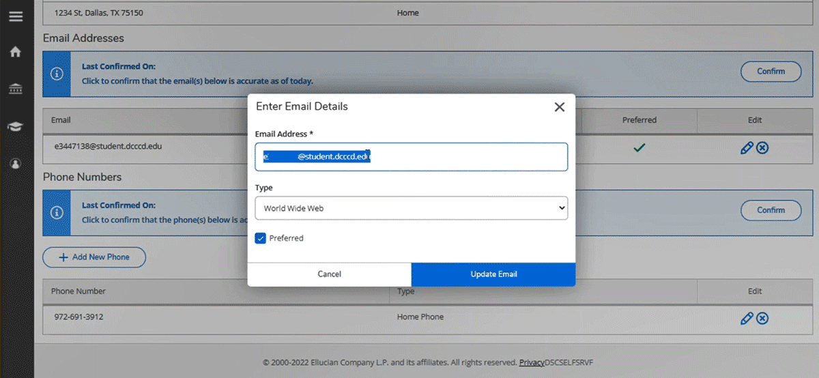Go to the Home sidebar icon

[x=16, y=52]
